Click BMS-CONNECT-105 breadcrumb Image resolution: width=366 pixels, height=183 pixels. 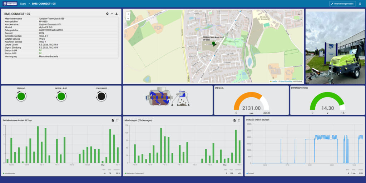pyautogui.click(x=44, y=4)
